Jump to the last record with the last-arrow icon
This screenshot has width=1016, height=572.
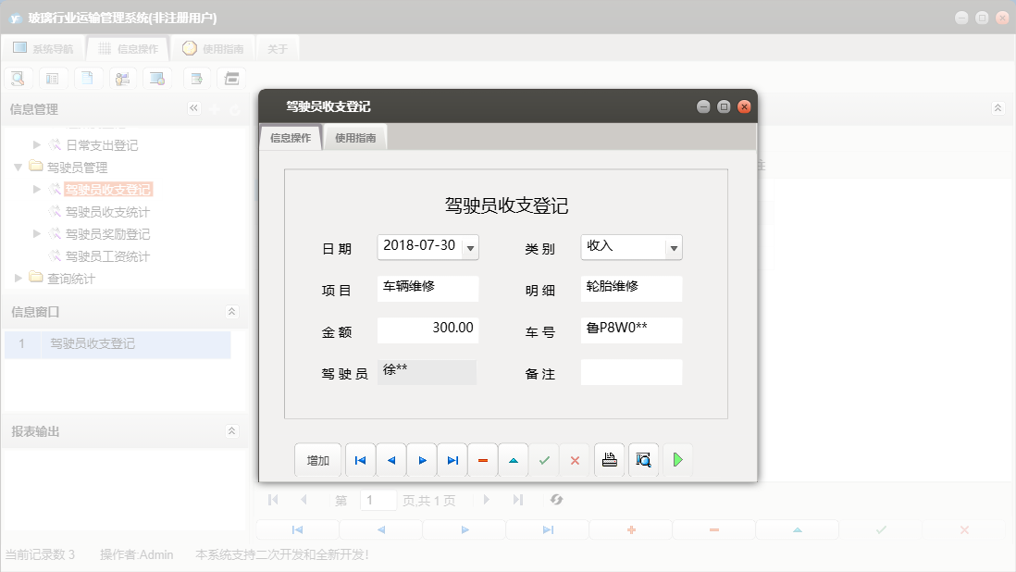[x=452, y=460]
